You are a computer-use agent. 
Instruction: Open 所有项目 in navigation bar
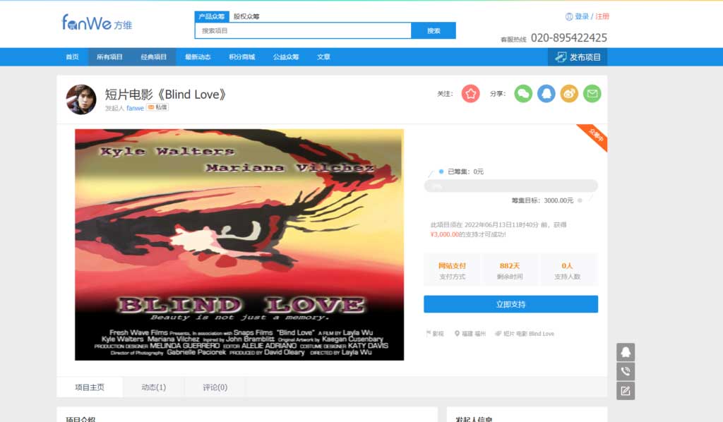(x=109, y=57)
